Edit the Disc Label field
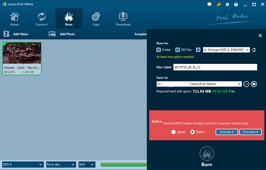The height and width of the screenshot is (170, 266). pos(215,67)
